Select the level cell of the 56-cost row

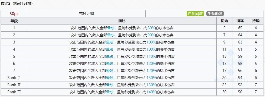[x=14, y=71]
